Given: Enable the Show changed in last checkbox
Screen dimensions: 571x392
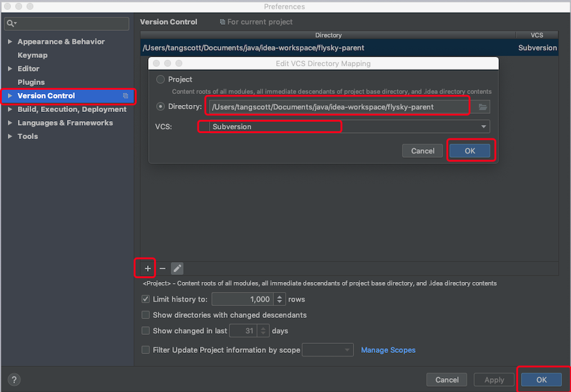Looking at the screenshot, I should (145, 331).
